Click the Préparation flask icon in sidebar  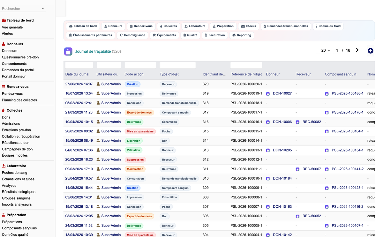pyautogui.click(x=4, y=215)
